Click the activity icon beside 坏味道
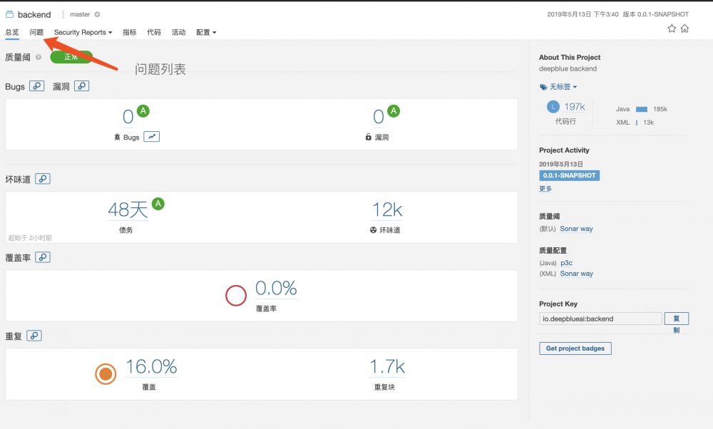713x429 pixels. pyautogui.click(x=43, y=179)
